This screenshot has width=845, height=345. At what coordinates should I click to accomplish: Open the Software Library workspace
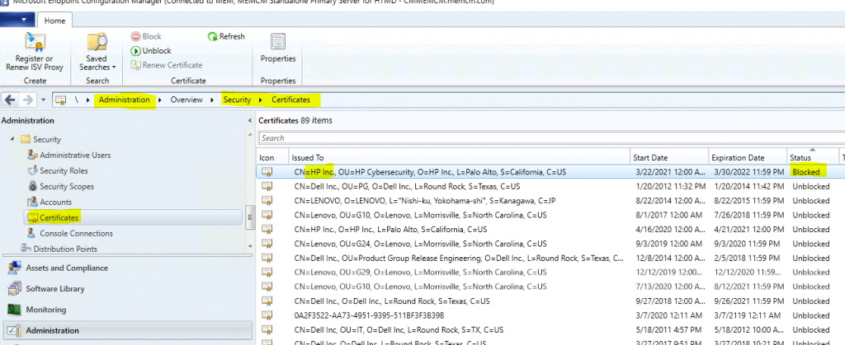point(128,288)
